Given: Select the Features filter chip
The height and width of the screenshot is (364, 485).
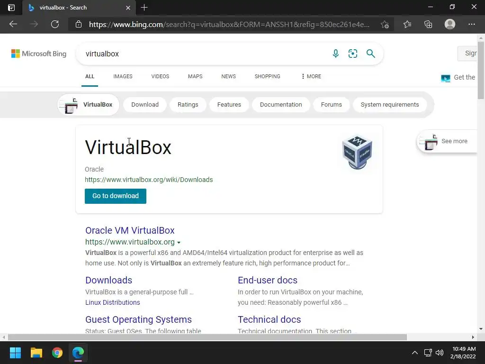Looking at the screenshot, I should [x=229, y=105].
